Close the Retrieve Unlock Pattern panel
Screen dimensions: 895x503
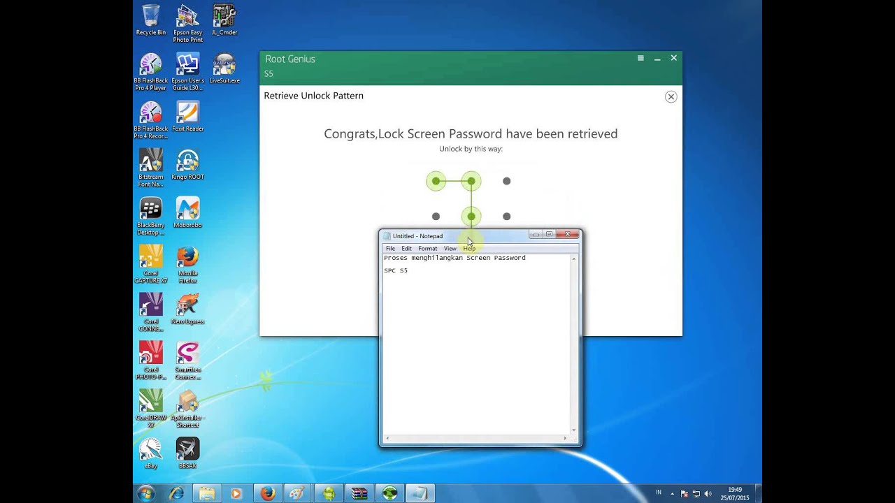671,96
